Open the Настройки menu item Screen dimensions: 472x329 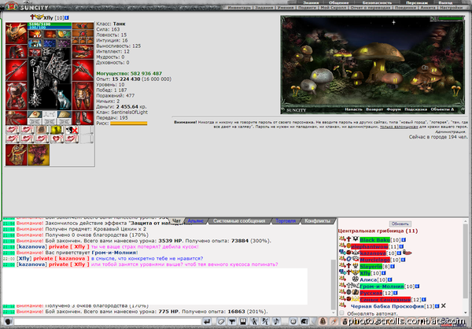[x=451, y=8]
